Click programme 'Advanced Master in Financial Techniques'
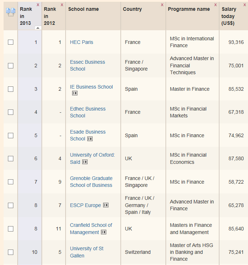The image size is (248, 265). click(192, 66)
